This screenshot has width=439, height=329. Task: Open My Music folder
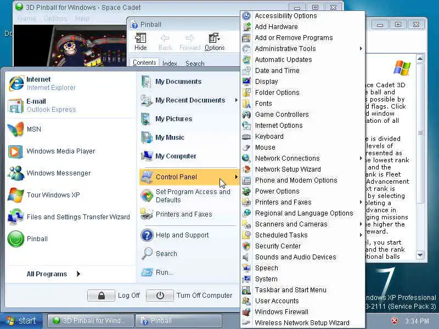point(189,138)
